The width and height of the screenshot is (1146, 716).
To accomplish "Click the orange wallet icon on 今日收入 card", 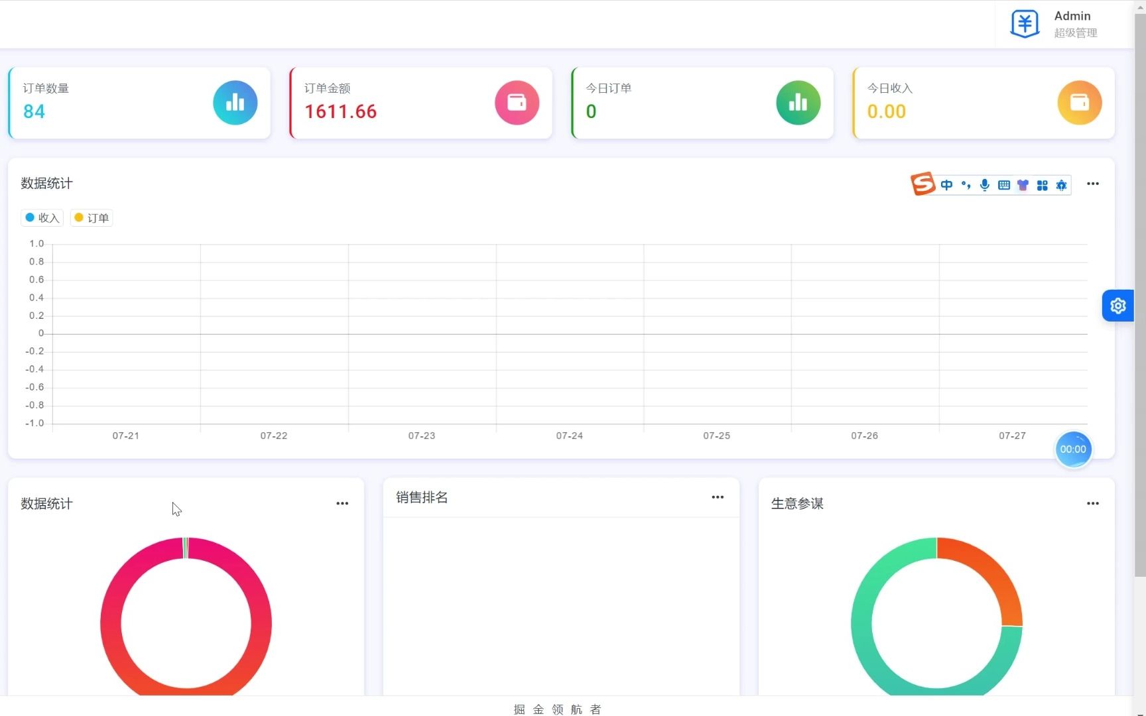I will coord(1080,103).
